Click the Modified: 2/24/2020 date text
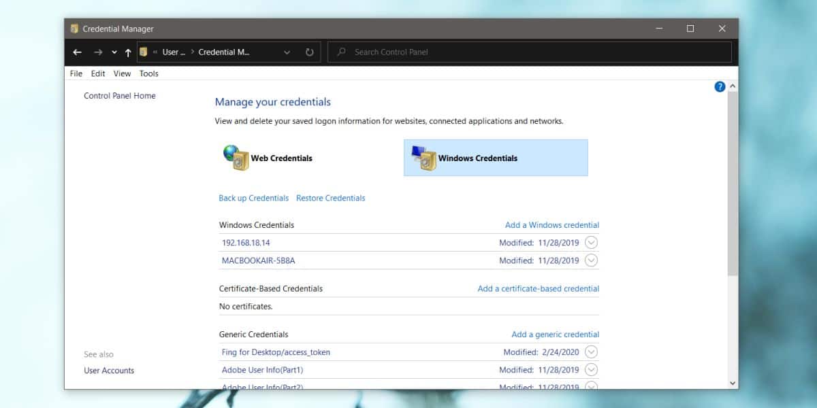The height and width of the screenshot is (408, 817). tap(541, 352)
